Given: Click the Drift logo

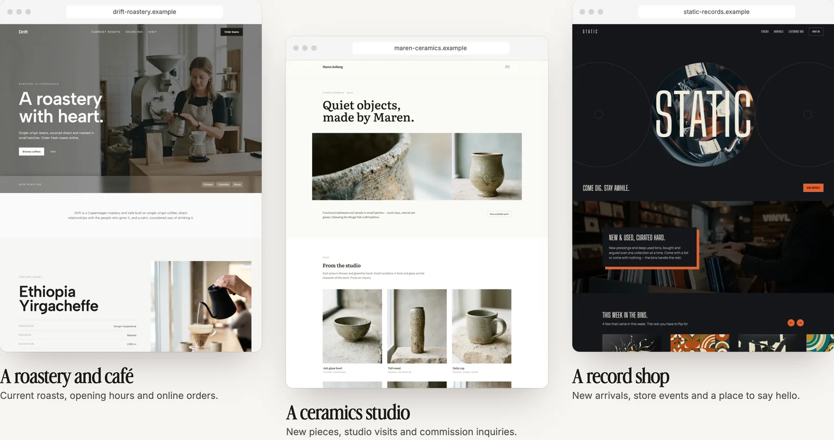Looking at the screenshot, I should [x=23, y=32].
